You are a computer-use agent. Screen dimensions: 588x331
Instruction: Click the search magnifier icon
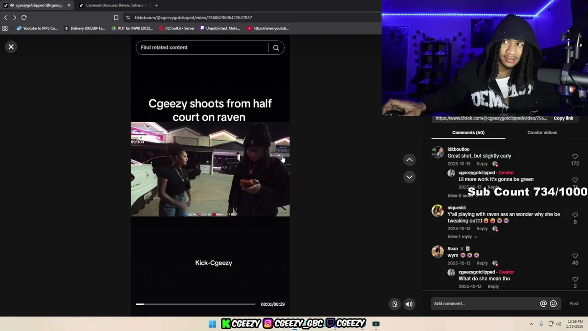point(276,48)
